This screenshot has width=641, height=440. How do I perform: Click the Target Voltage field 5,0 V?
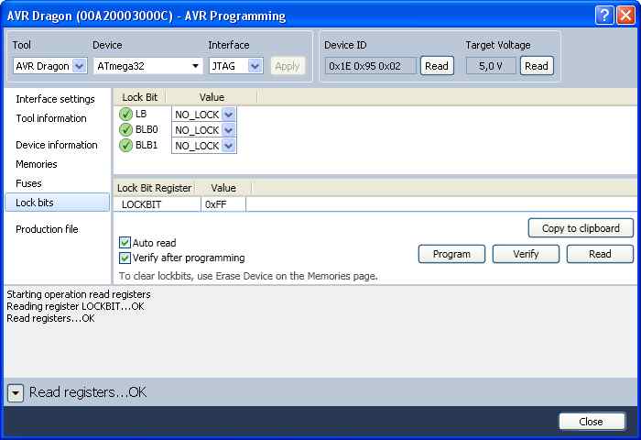coord(491,66)
